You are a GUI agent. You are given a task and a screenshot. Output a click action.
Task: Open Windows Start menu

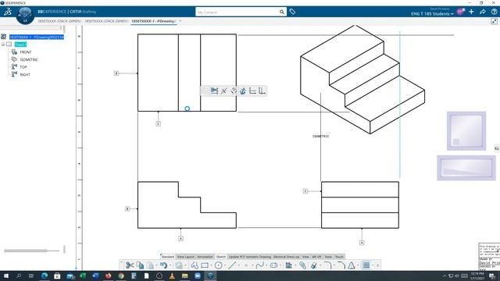click(x=6, y=276)
